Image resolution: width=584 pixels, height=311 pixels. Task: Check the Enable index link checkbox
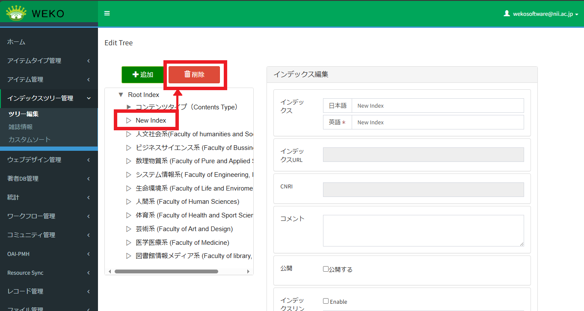point(326,301)
